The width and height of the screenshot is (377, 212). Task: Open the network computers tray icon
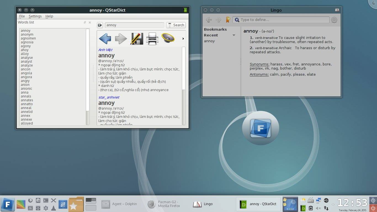click(x=318, y=200)
